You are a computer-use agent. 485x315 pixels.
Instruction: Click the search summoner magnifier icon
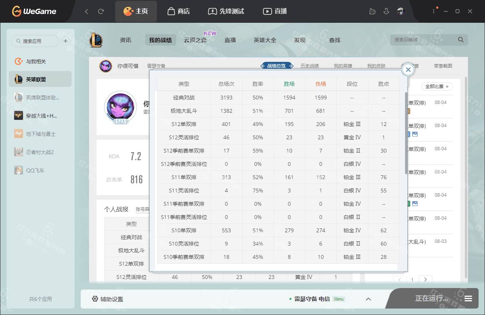461,39
